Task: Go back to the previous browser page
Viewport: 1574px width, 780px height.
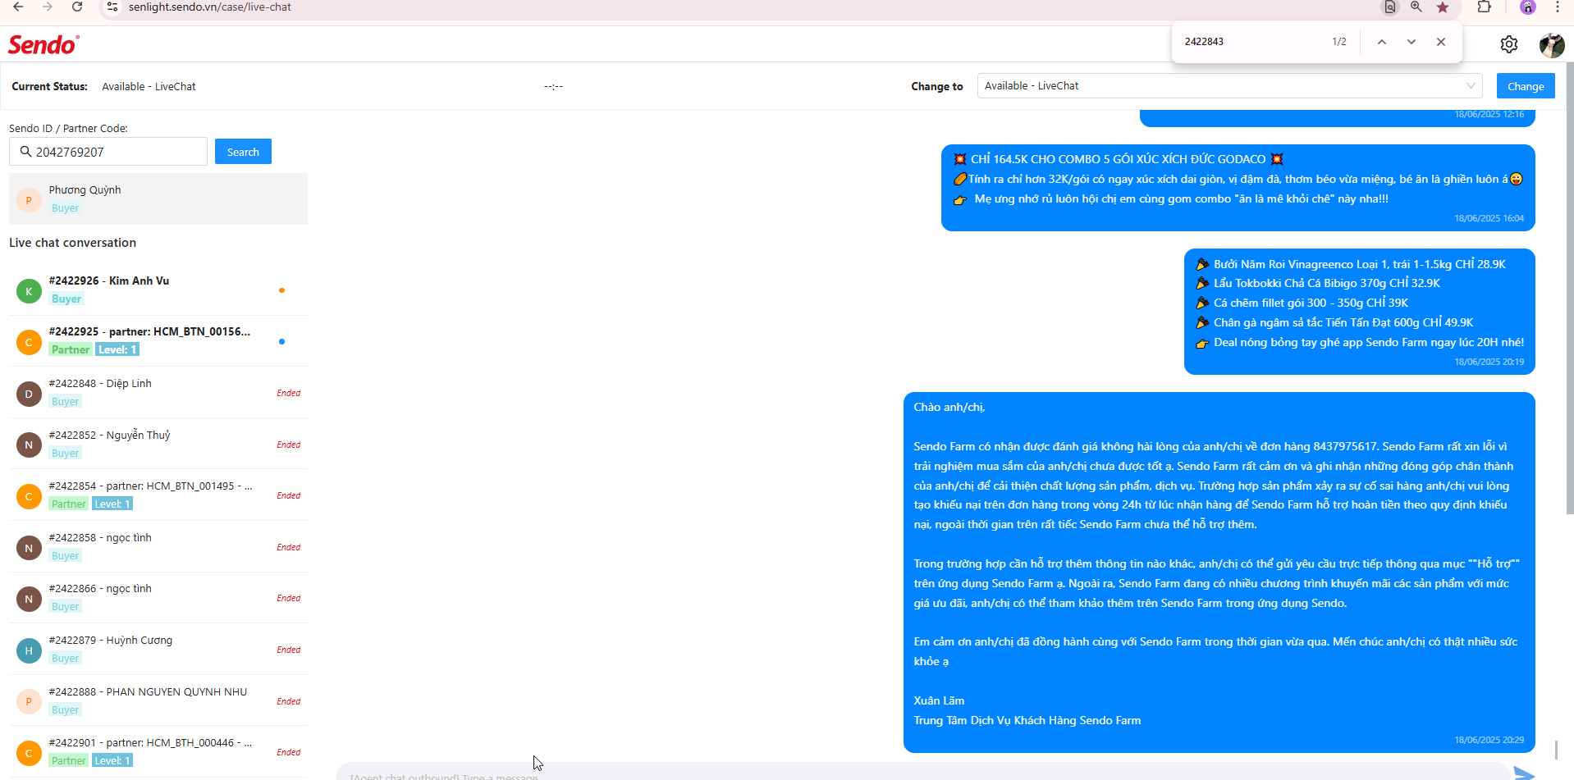Action: (x=18, y=7)
